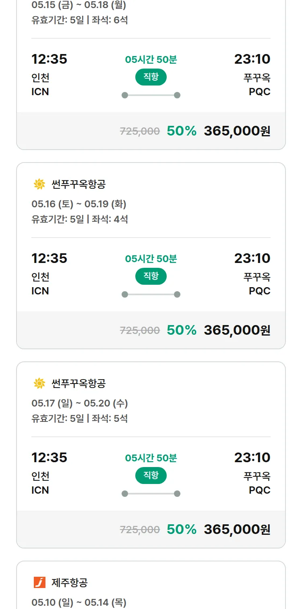The image size is (302, 609).
Task: Tap the 05.10 (일) ~ 05.14 (목) date range
Action: point(79,603)
